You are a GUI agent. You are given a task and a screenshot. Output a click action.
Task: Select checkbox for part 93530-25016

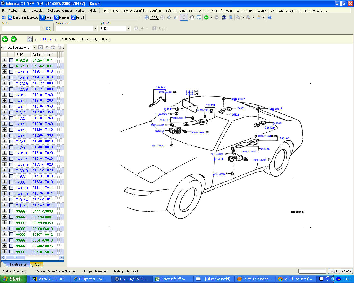[11, 252]
